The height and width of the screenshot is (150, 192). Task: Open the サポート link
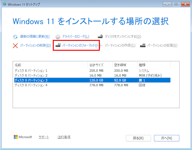click(44, 137)
